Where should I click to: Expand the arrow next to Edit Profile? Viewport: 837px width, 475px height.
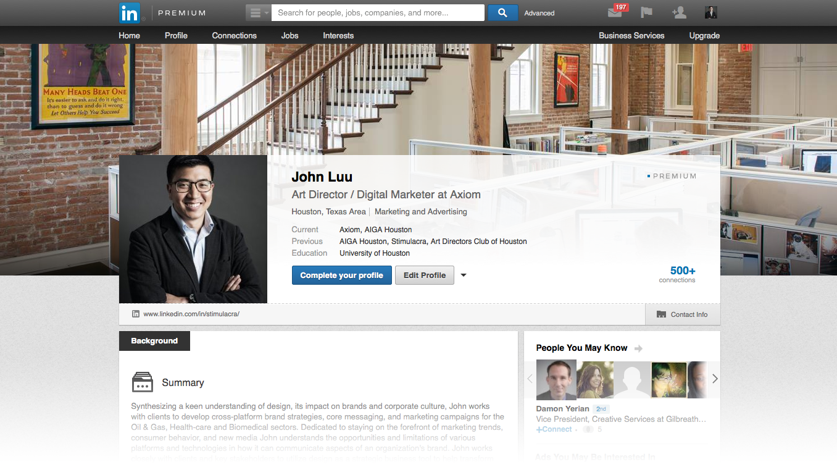(464, 275)
